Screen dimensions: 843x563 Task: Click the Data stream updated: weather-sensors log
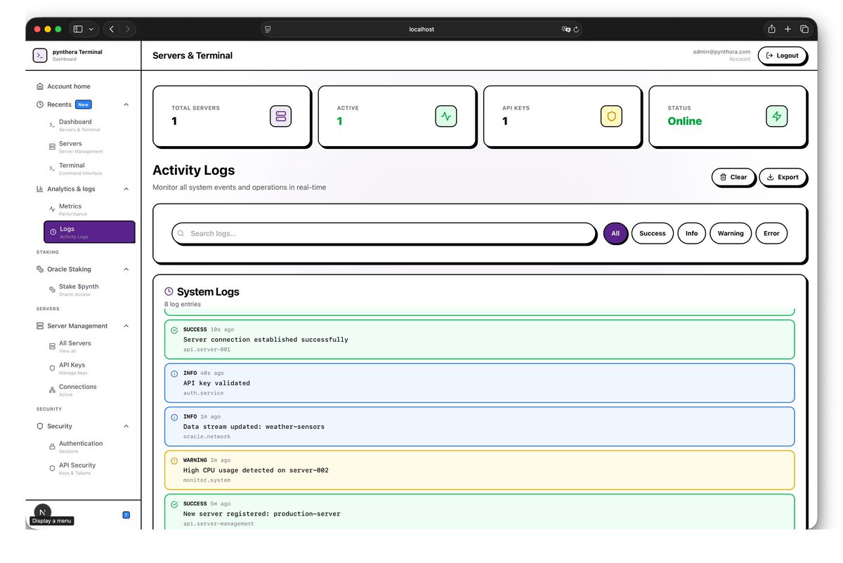click(480, 427)
